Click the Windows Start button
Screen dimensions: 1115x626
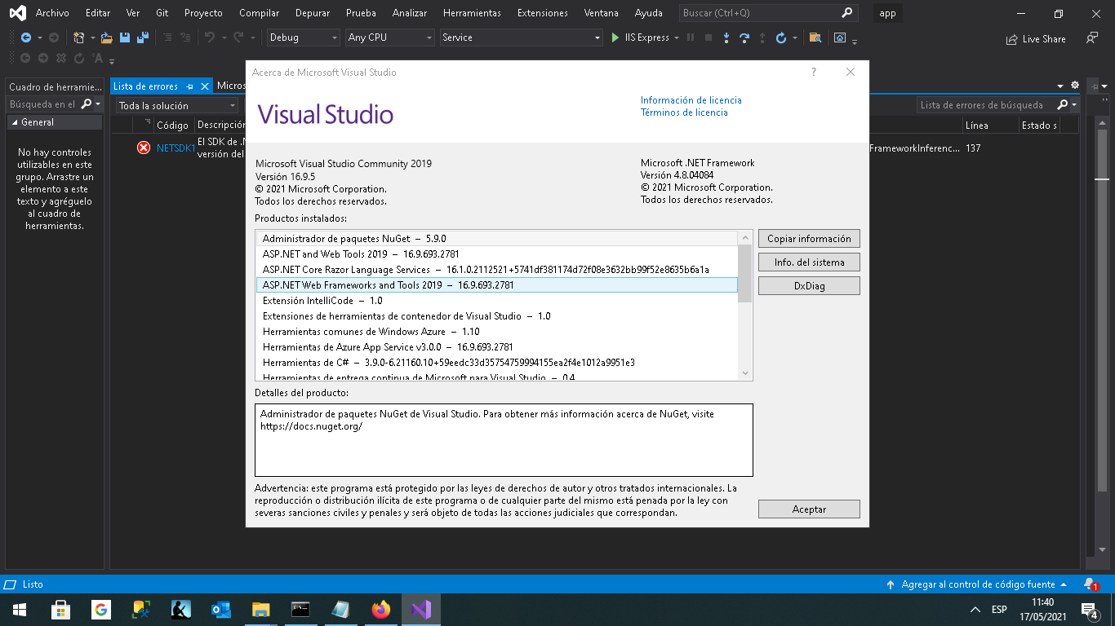[20, 610]
